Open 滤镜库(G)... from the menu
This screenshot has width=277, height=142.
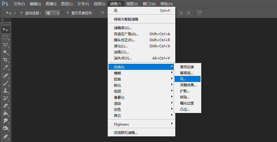click(123, 28)
